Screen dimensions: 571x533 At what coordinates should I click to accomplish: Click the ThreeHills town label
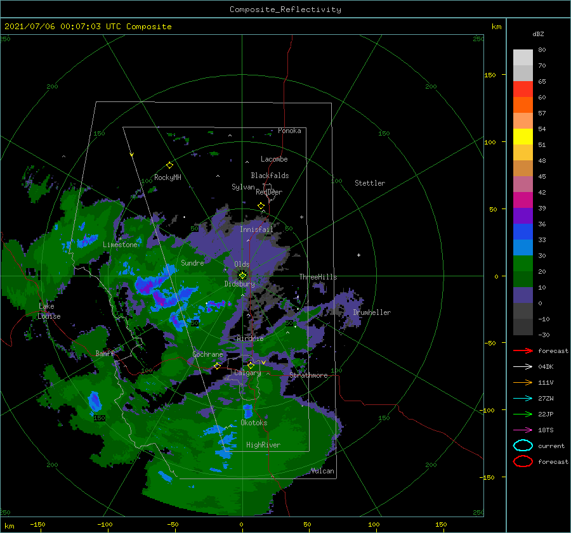point(318,277)
